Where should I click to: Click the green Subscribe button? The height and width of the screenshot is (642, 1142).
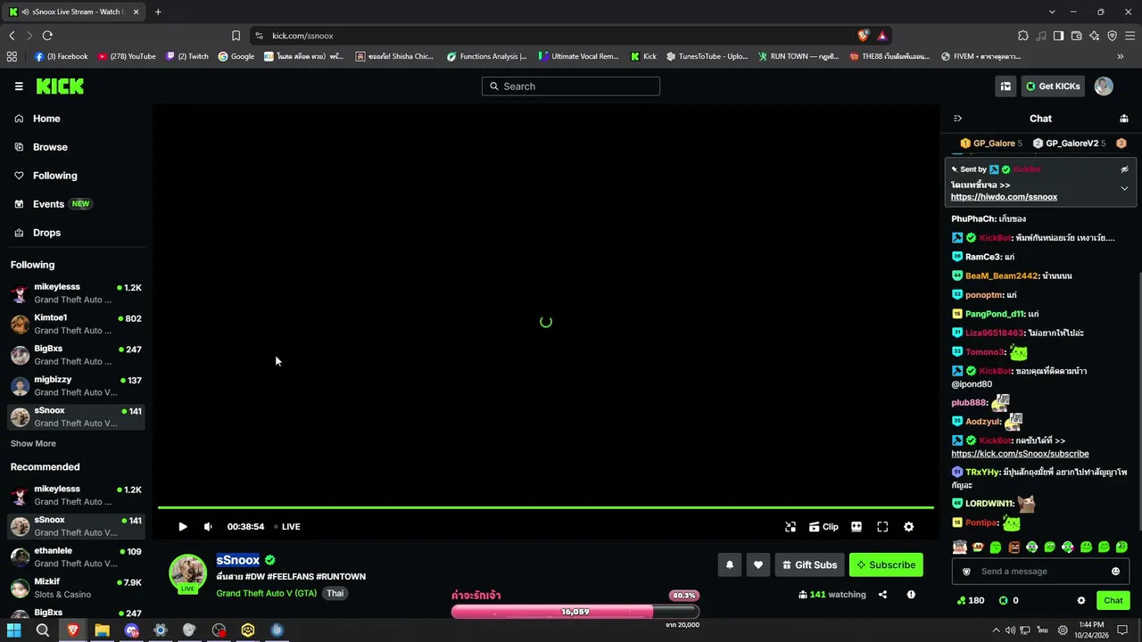pyautogui.click(x=886, y=564)
